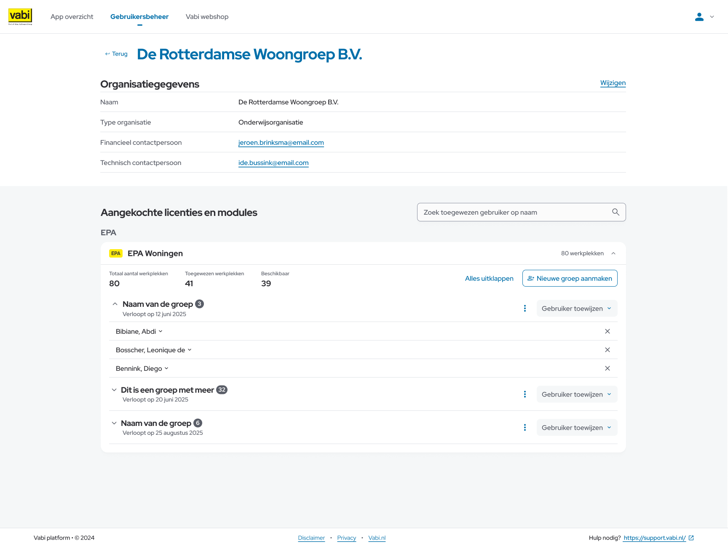Viewport: 728px width, 548px height.
Task: Collapse the EPA Woningen panel
Action: pos(613,253)
